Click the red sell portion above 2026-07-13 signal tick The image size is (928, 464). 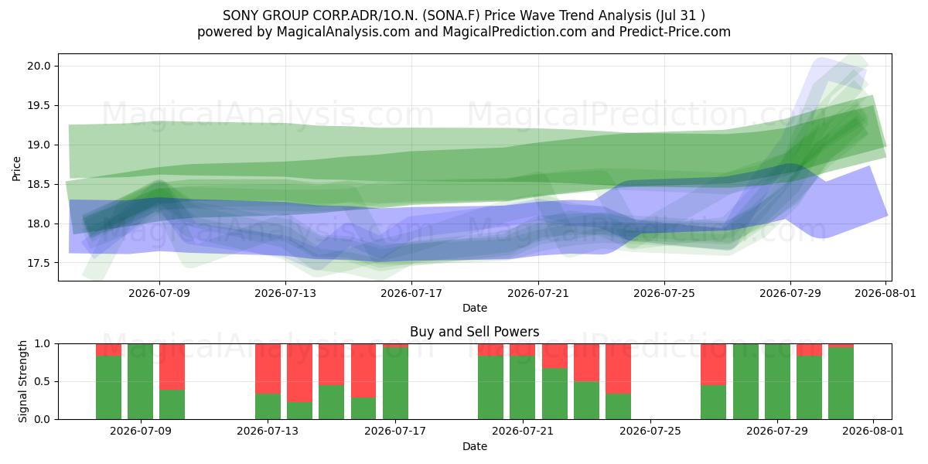(x=268, y=369)
